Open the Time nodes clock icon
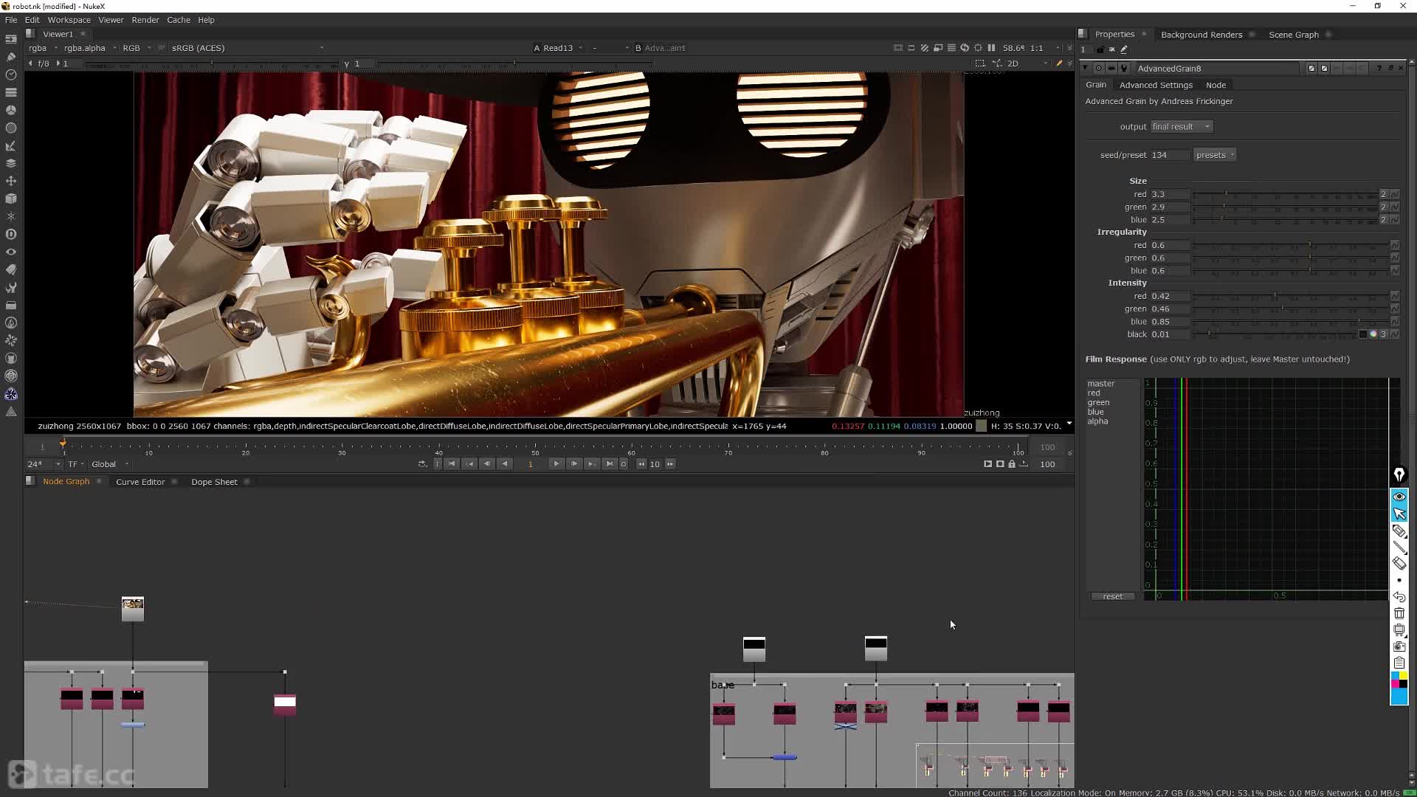 (x=11, y=75)
